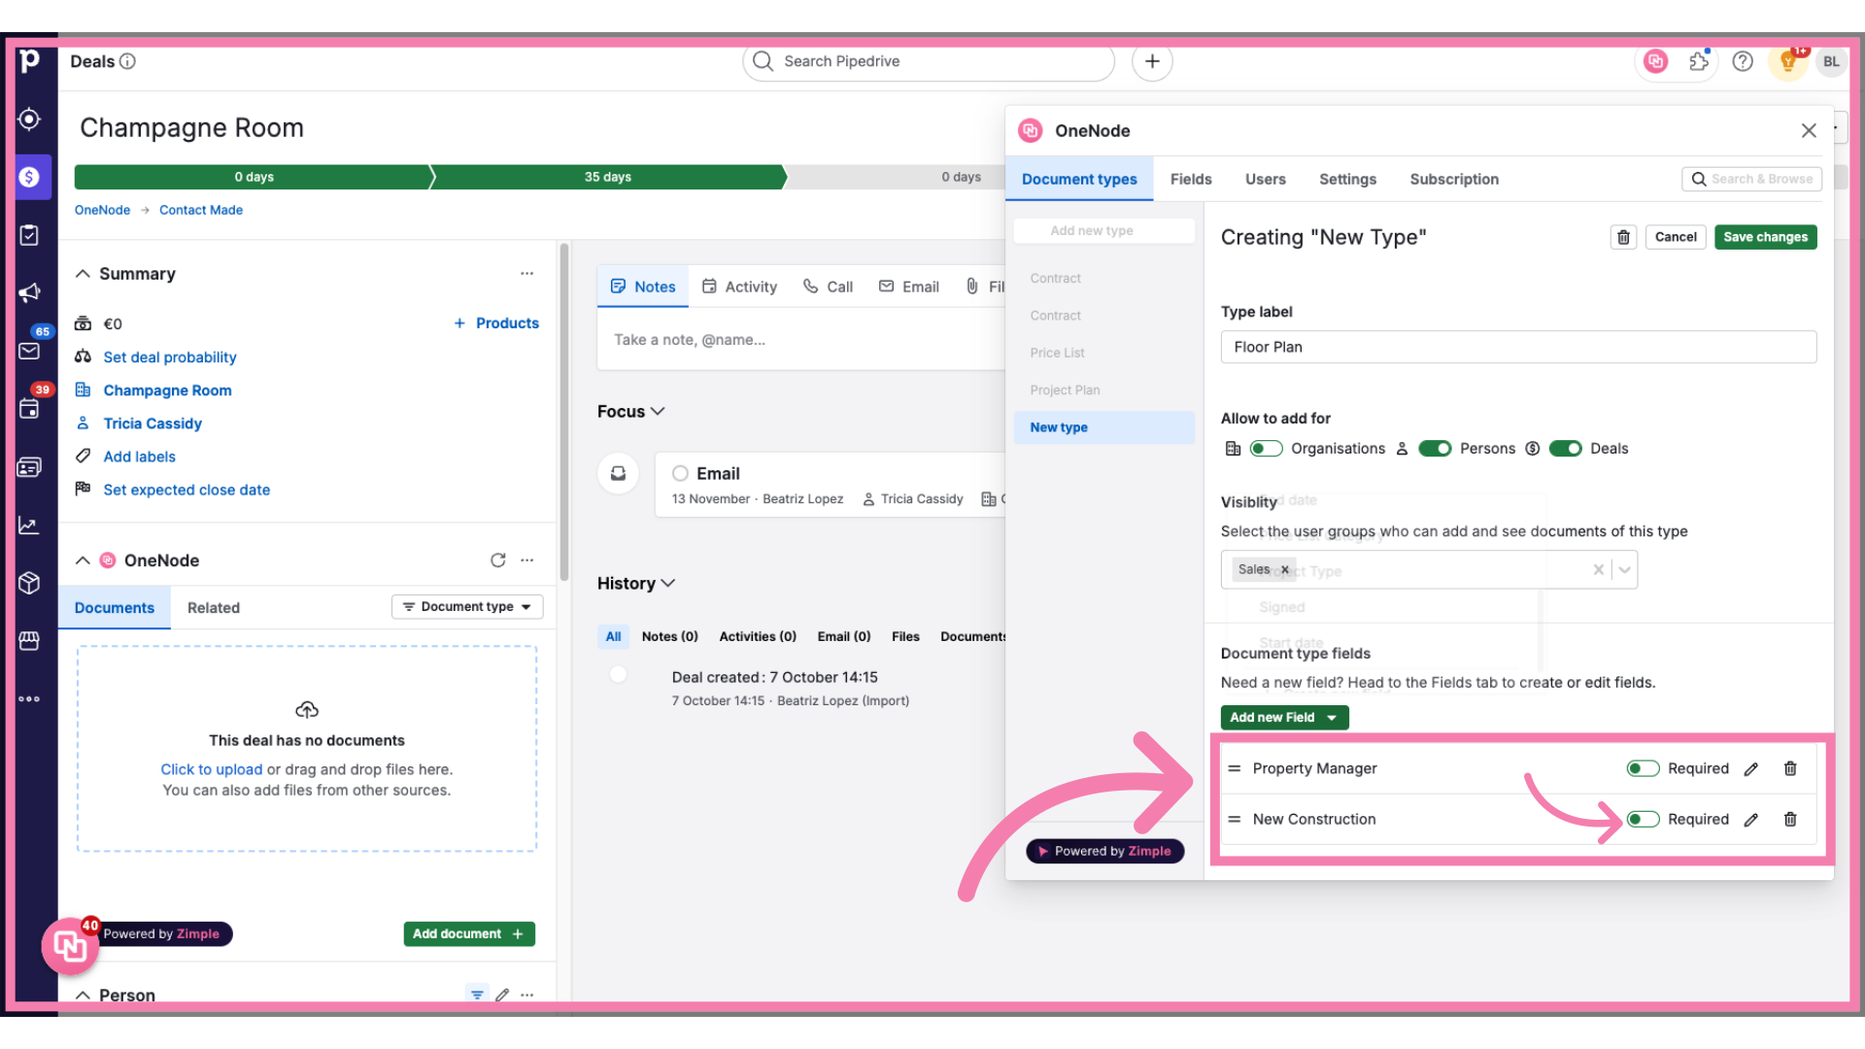Click the quick add plus button in header
Image resolution: width=1865 pixels, height=1049 pixels.
click(1152, 61)
